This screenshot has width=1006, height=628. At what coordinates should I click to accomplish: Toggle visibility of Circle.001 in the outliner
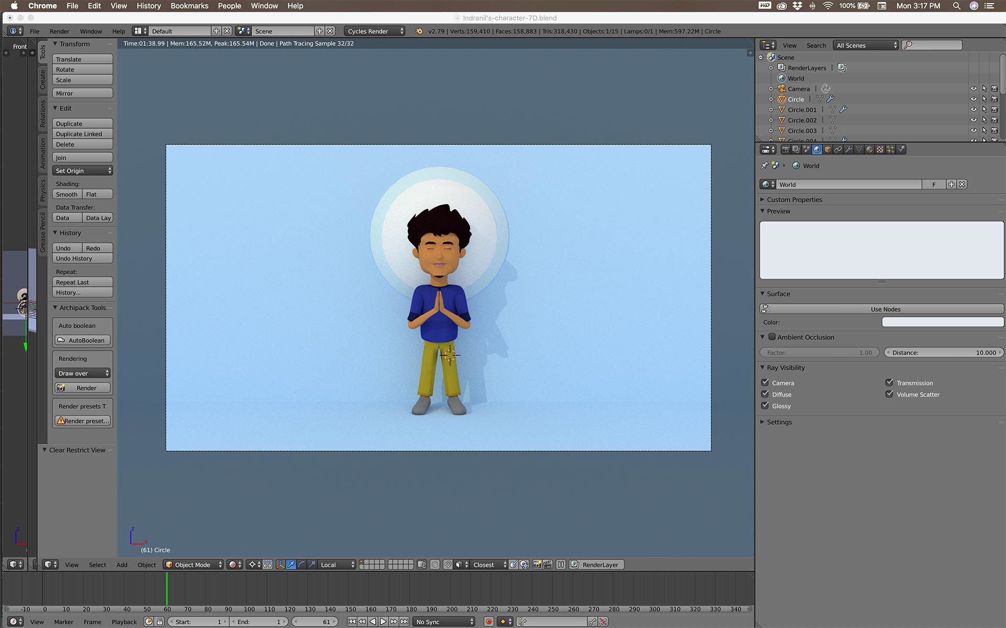(973, 110)
